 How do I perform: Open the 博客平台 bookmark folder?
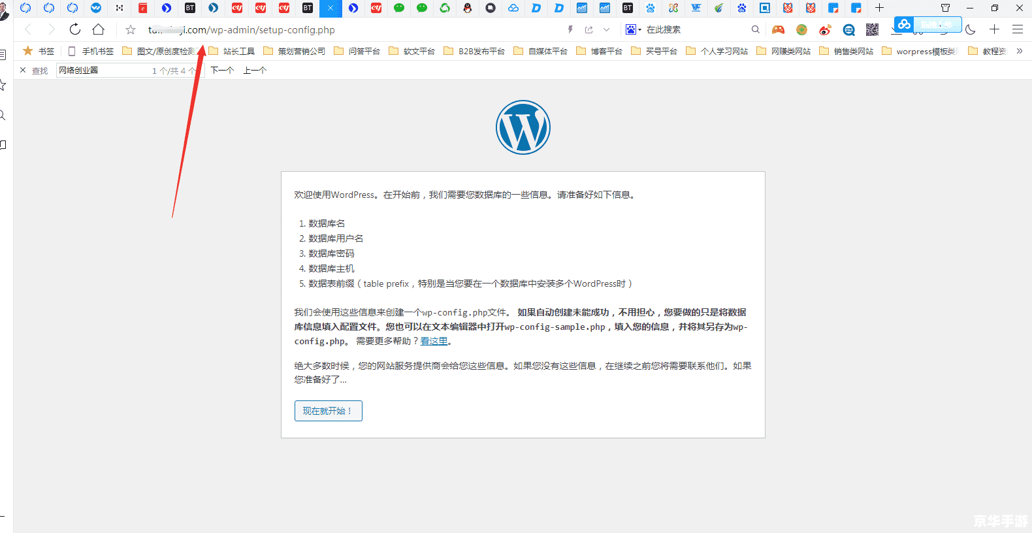(600, 51)
